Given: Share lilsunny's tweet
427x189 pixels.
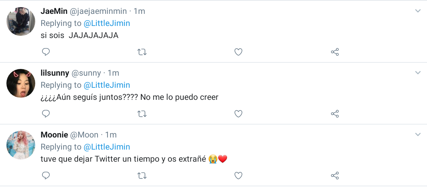Looking at the screenshot, I should pyautogui.click(x=335, y=114).
